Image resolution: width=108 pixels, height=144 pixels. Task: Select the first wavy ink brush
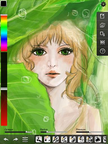pyautogui.click(x=39, y=139)
